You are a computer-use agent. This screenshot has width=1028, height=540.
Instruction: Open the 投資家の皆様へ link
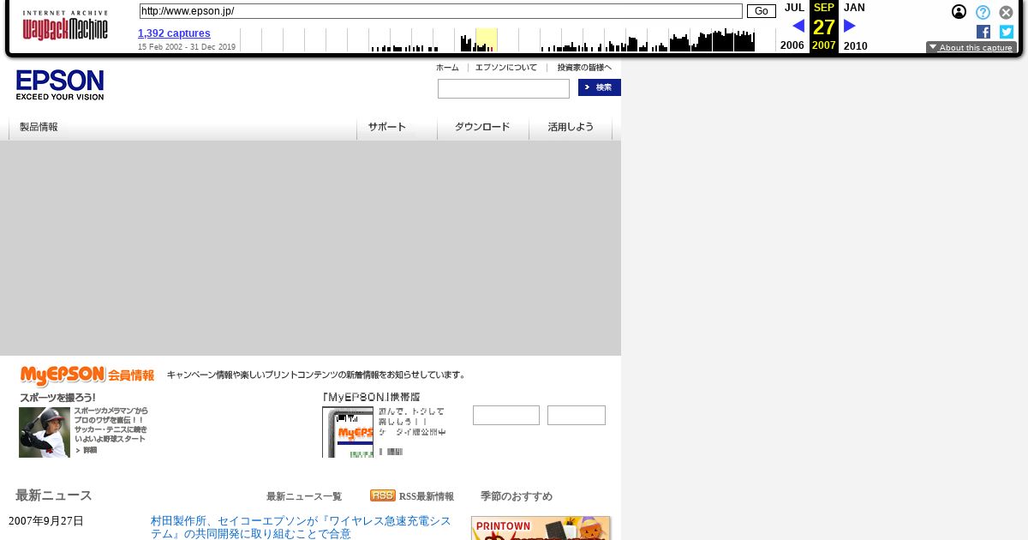584,67
